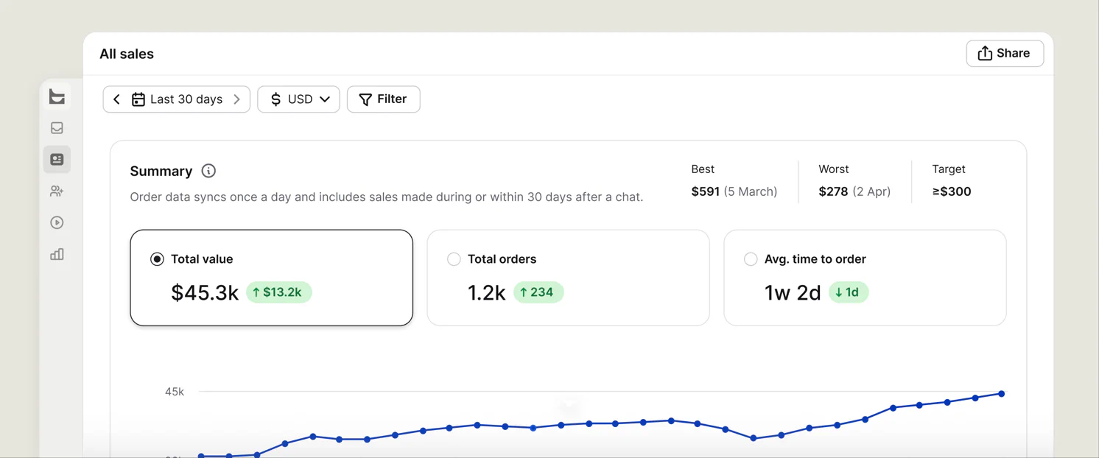Click the Summary heading
This screenshot has width=1099, height=458.
pos(161,171)
